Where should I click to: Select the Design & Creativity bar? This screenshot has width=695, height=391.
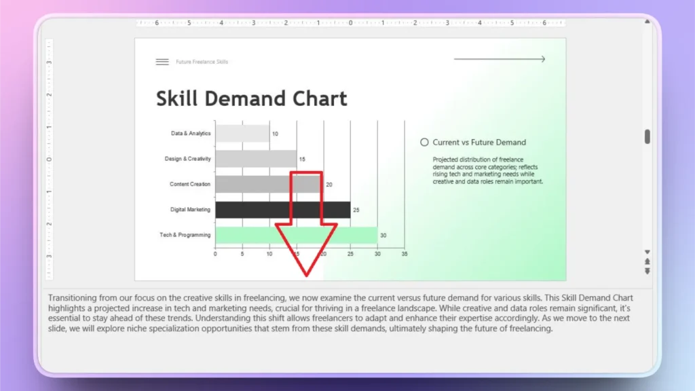[258, 159]
